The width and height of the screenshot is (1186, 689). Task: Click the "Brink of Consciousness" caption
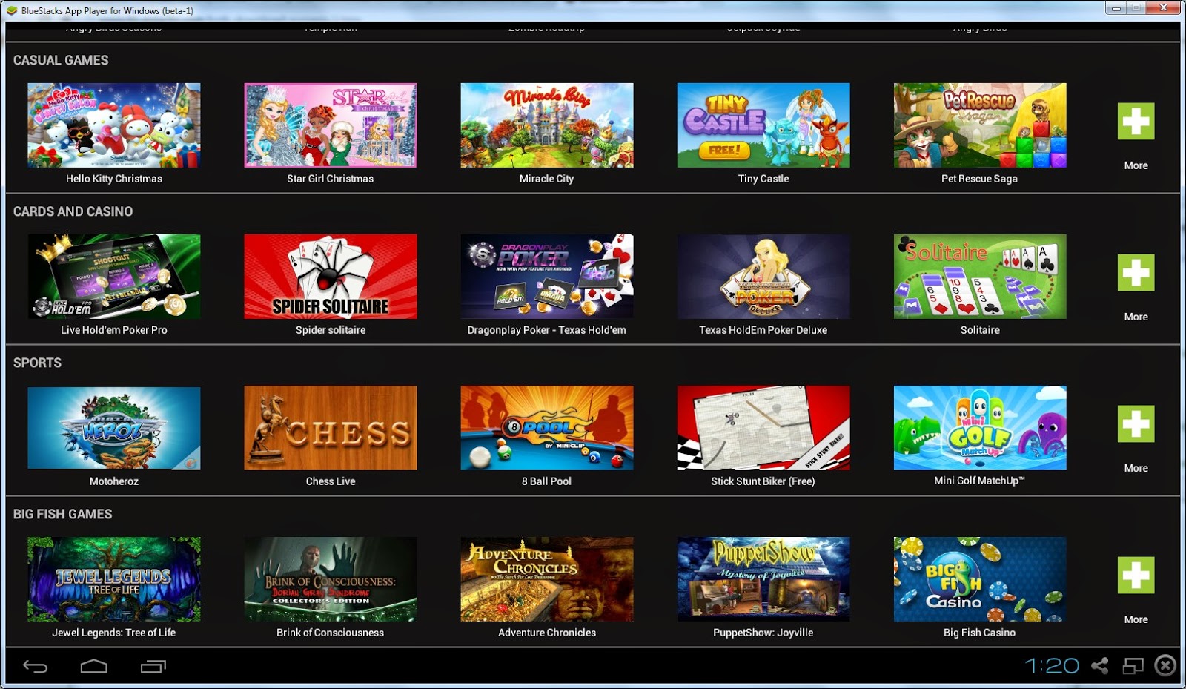coord(331,633)
